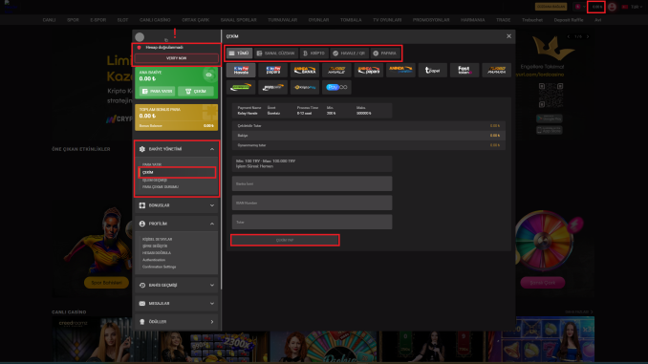
Task: Open Authentication under Profilim
Action: tap(154, 260)
